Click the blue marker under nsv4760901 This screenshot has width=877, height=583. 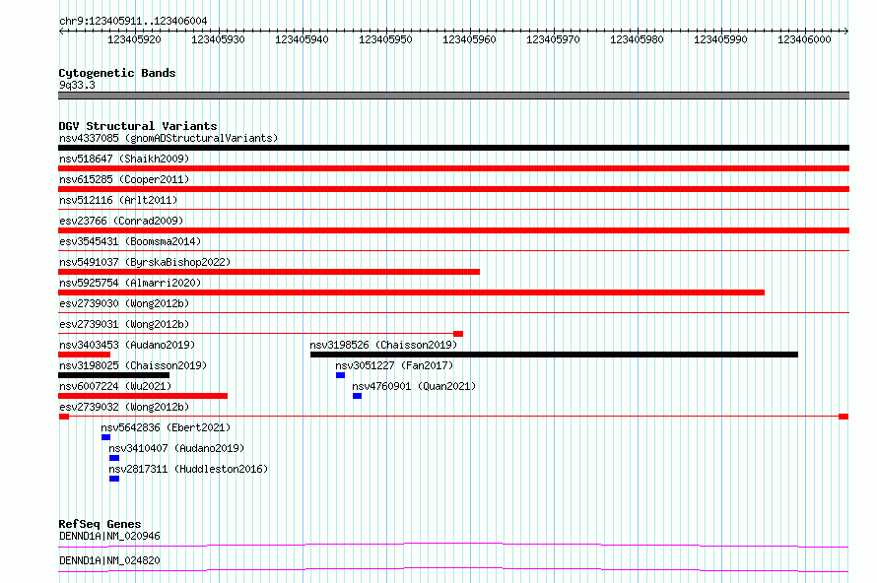point(358,396)
